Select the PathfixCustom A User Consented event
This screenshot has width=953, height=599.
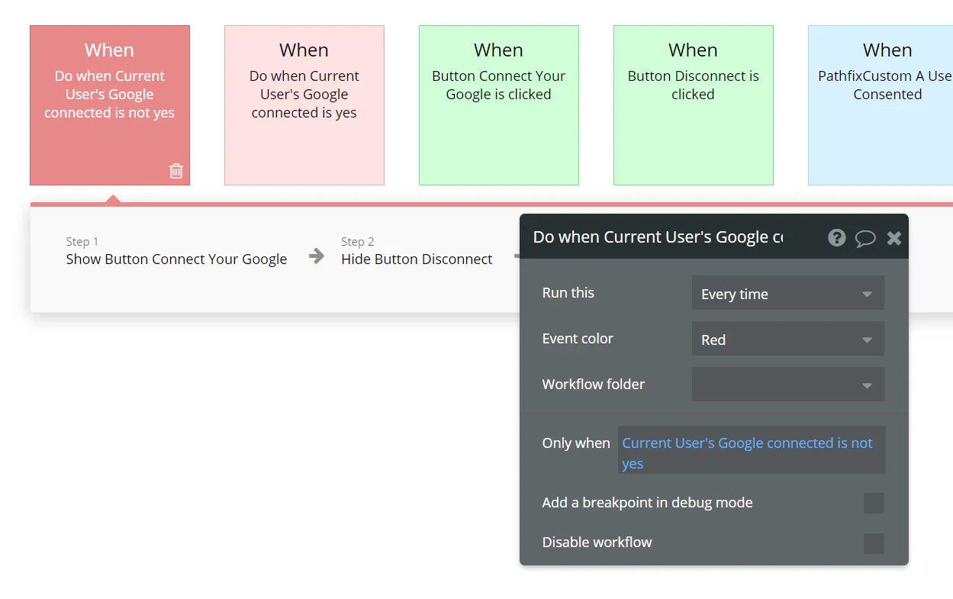point(881,105)
